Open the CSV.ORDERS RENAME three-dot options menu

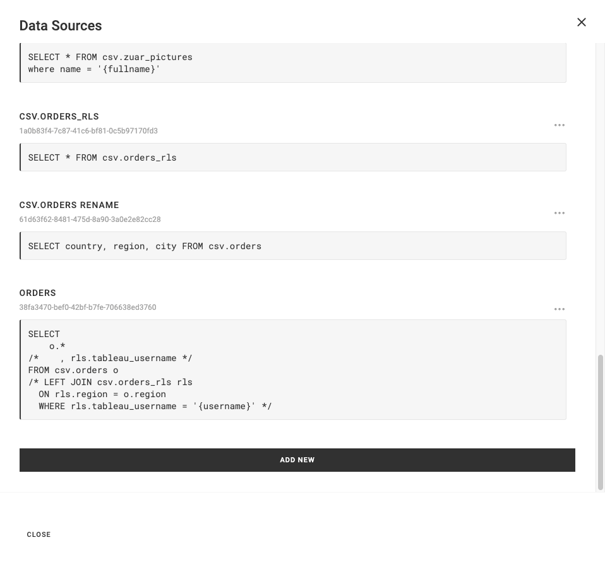559,213
